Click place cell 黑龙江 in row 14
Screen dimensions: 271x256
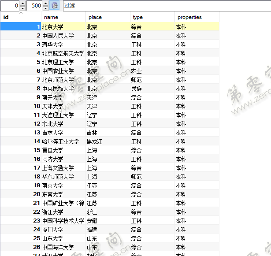[x=108, y=141]
